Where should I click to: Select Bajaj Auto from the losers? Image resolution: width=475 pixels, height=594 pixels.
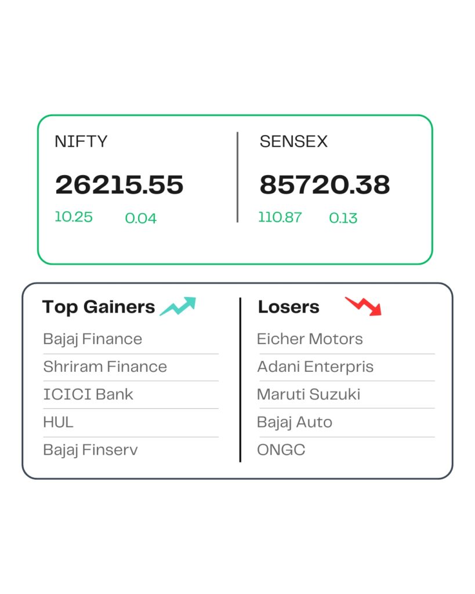tap(295, 422)
